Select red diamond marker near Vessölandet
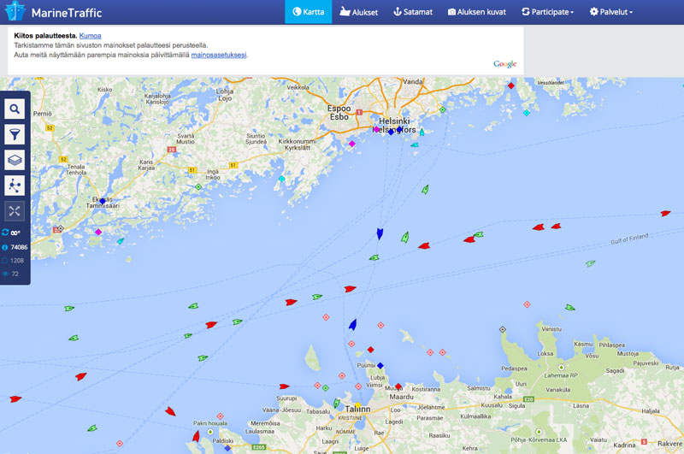This screenshot has height=454, width=684. coord(511,85)
